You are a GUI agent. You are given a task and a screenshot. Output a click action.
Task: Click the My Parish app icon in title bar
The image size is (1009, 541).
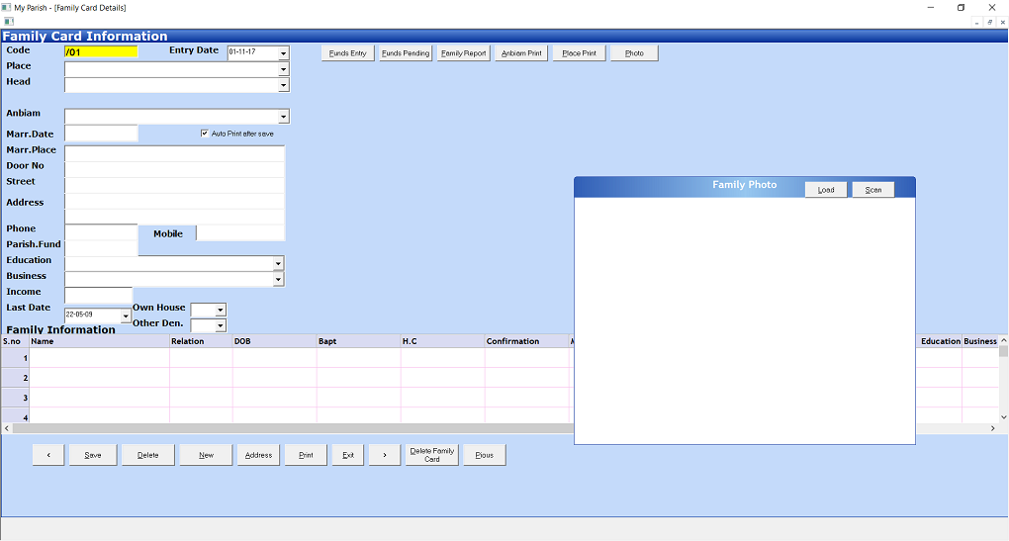tap(7, 7)
